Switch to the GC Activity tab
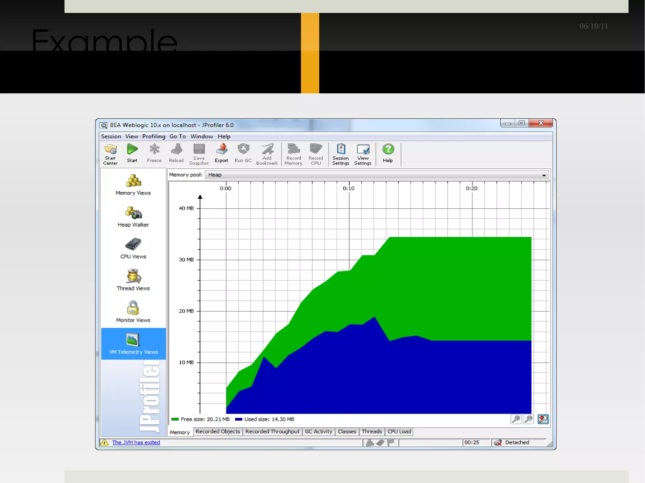 pos(318,432)
